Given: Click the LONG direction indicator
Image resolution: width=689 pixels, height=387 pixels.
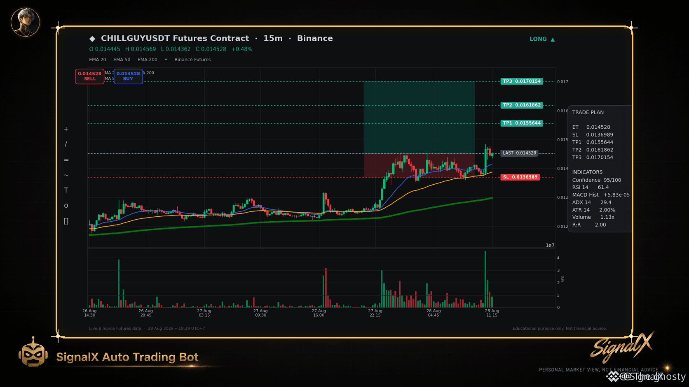Looking at the screenshot, I should tap(542, 39).
